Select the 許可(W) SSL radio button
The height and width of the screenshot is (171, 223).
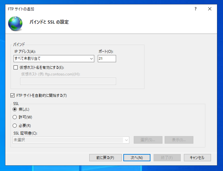15,117
